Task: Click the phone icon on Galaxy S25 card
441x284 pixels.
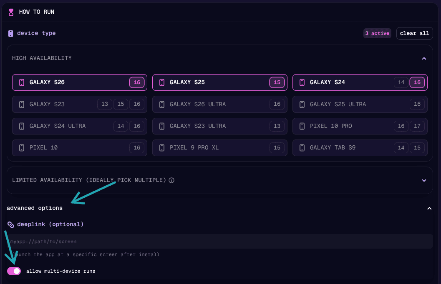Action: 162,82
